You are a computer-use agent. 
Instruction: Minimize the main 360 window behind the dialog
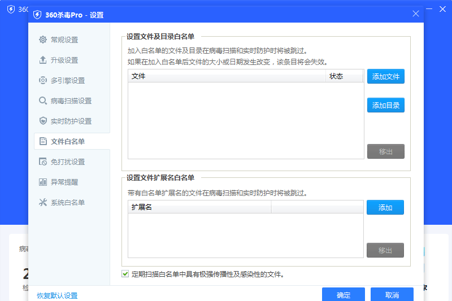click(x=429, y=9)
